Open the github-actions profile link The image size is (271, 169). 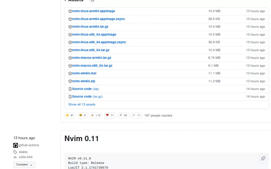tap(29, 145)
